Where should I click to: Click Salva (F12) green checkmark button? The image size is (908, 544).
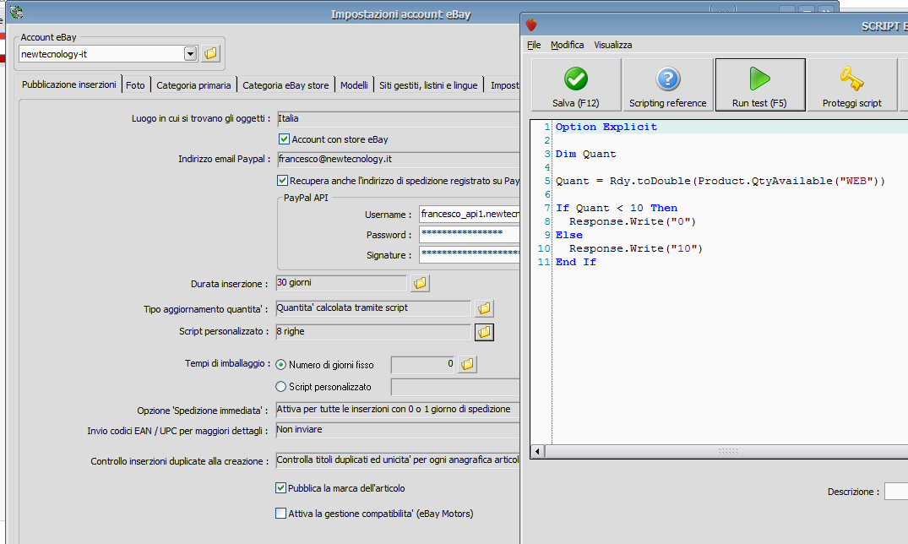pyautogui.click(x=575, y=84)
